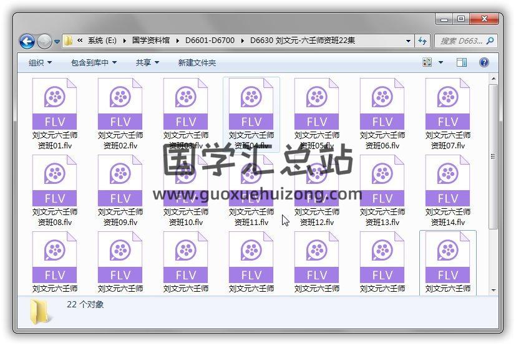Click the search box field
Viewport: 516px width, 346px height.
click(460, 41)
